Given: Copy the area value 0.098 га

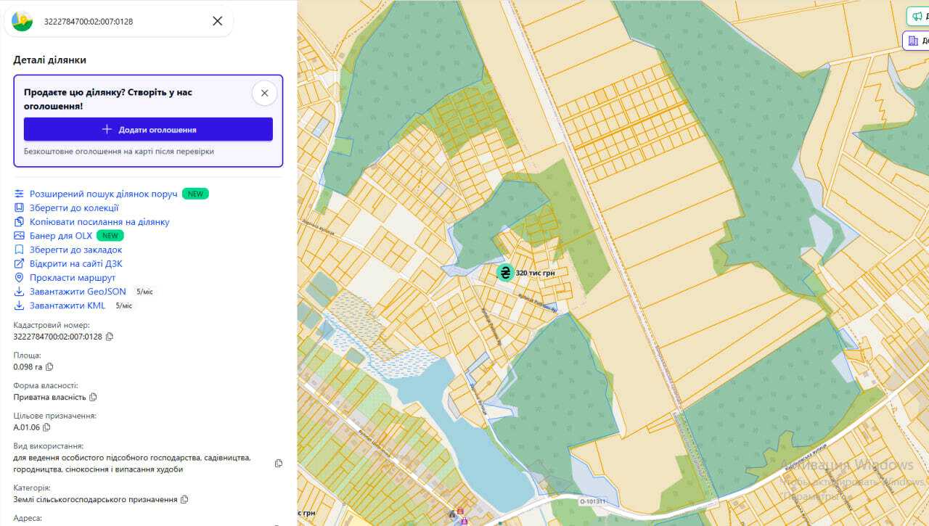Looking at the screenshot, I should [x=50, y=367].
